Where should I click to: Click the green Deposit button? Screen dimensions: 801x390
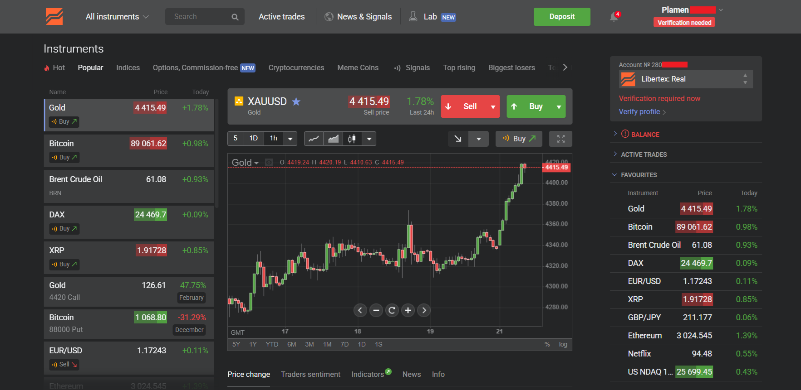pos(562,17)
